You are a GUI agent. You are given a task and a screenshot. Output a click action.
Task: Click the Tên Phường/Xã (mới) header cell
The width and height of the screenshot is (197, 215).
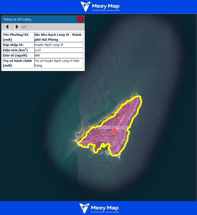[x=18, y=37]
